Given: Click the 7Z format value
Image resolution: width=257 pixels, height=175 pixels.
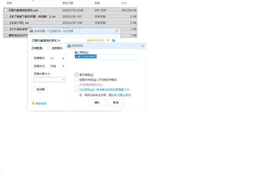Looking at the screenshot, I should 52,58.
